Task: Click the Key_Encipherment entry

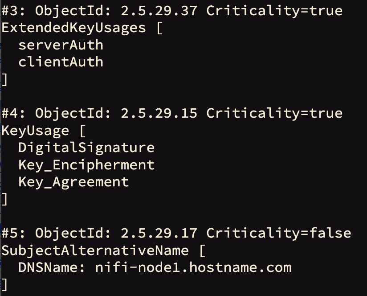Action: [86, 165]
